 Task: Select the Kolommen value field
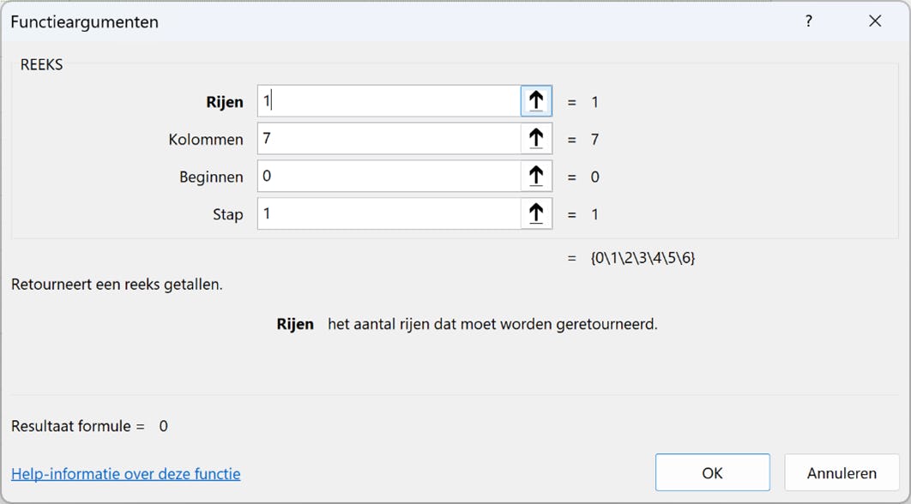[x=386, y=138]
